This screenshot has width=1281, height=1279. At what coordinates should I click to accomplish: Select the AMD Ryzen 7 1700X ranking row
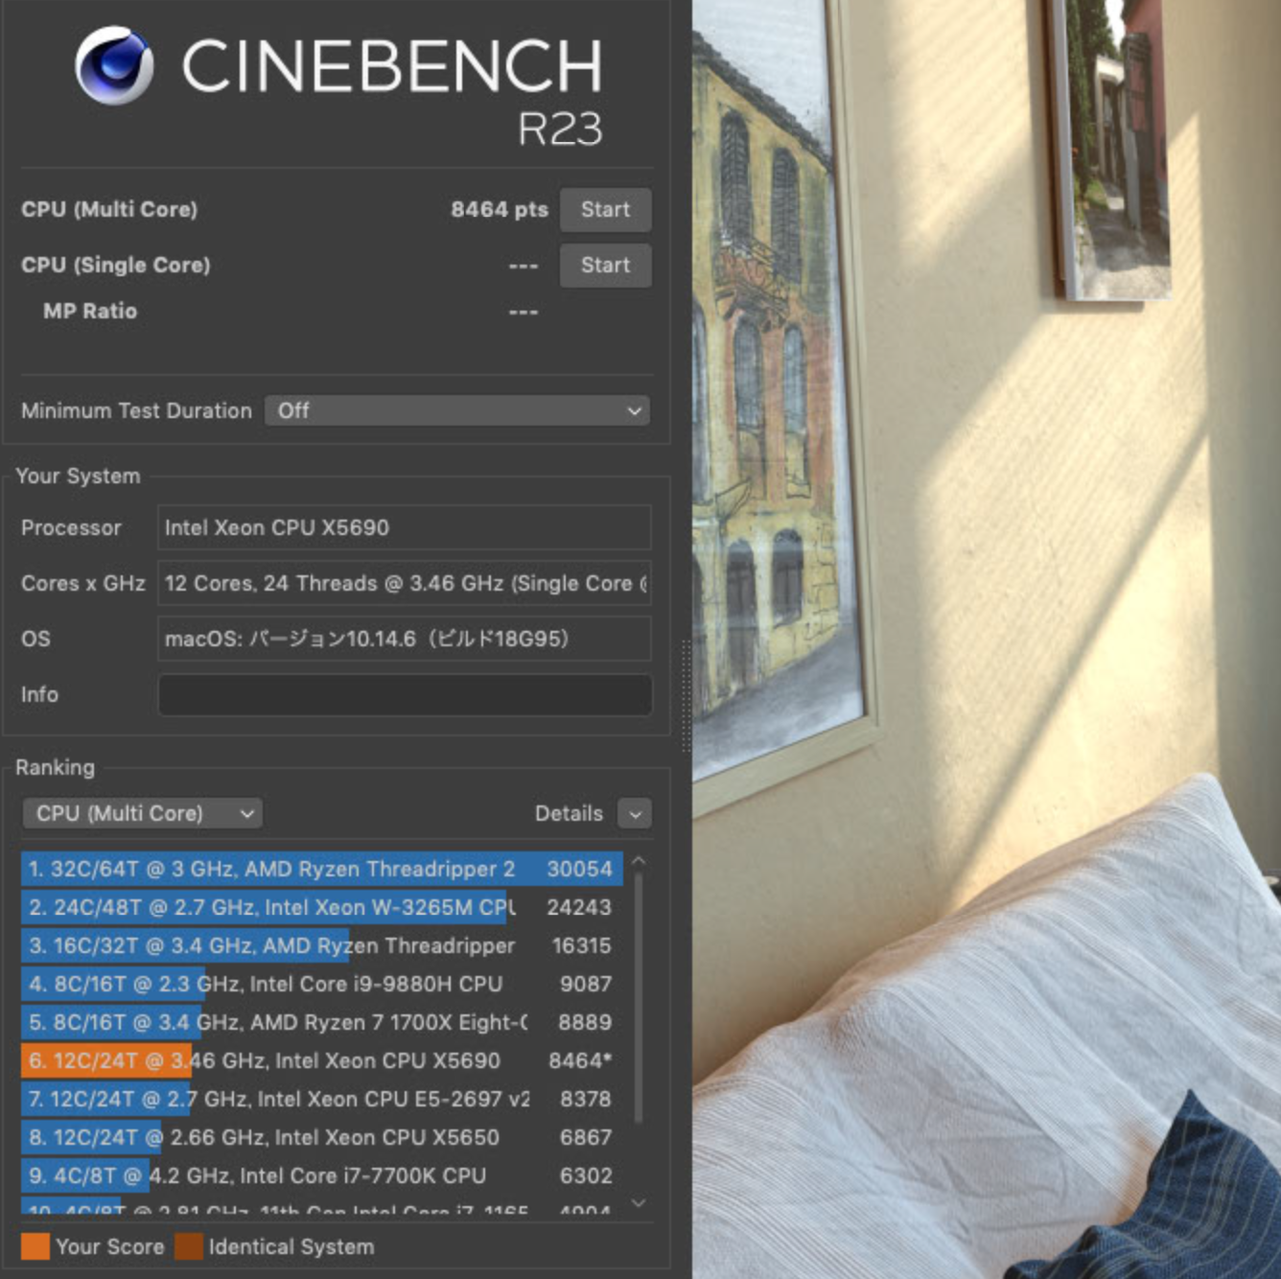[321, 1022]
